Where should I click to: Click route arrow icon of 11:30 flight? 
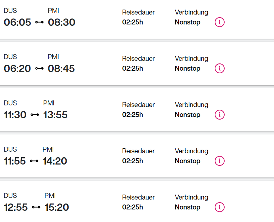click(35, 115)
